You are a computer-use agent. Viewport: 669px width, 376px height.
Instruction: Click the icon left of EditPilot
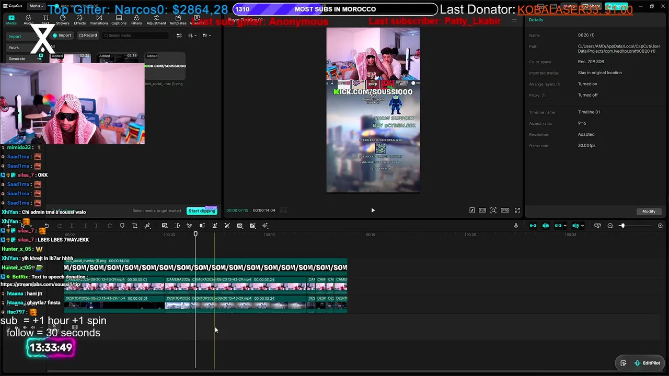[x=624, y=363]
